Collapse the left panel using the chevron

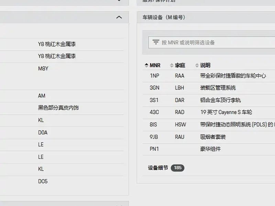[x=119, y=17]
